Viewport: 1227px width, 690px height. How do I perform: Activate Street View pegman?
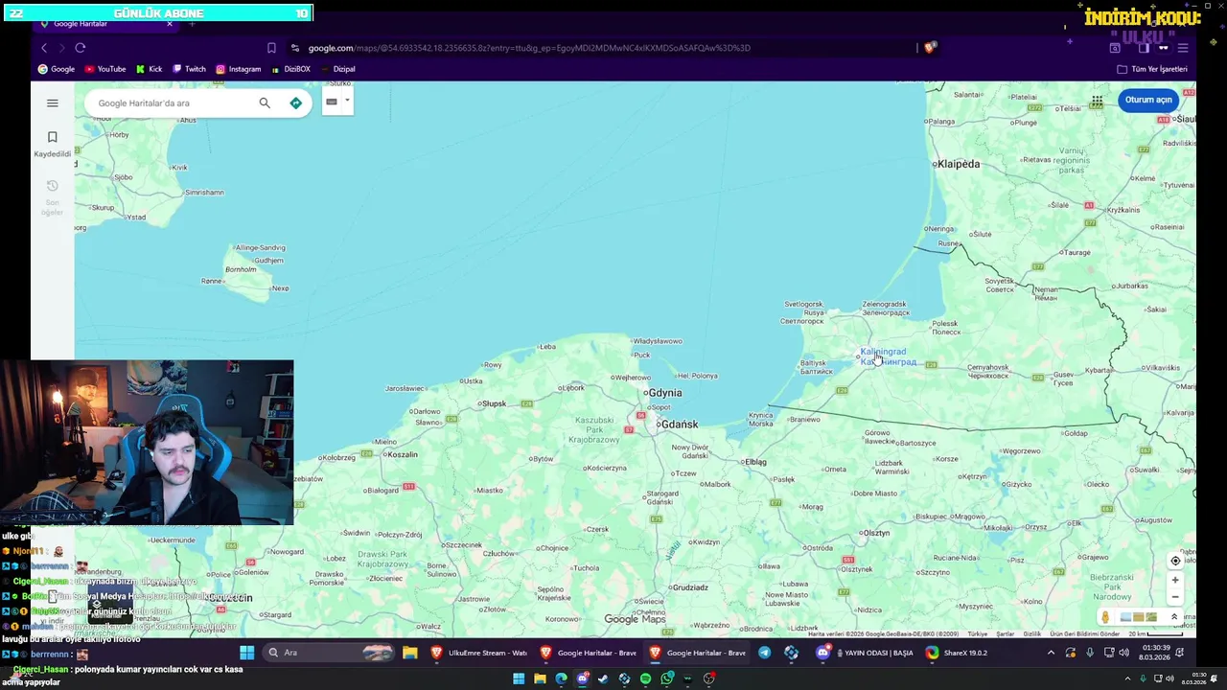(x=1105, y=617)
